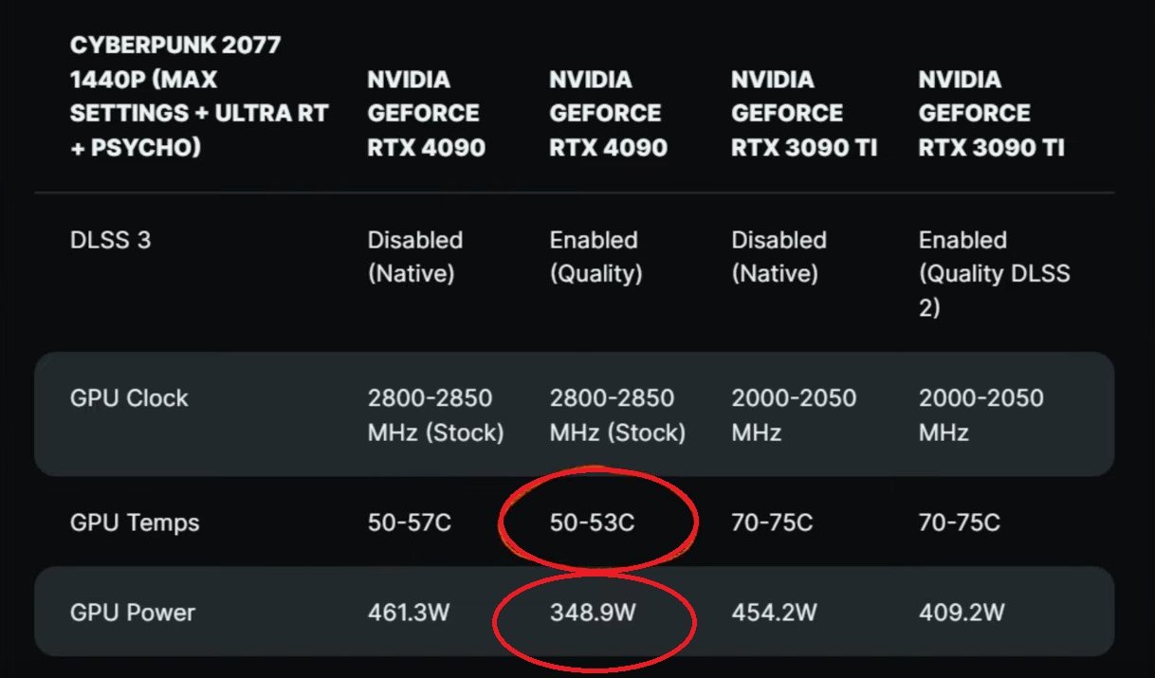
Task: Click the first RTX 3090 Ti column header
Action: [804, 114]
